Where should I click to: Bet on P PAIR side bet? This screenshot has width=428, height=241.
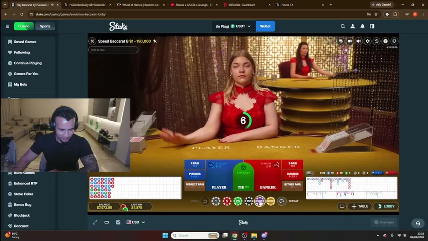tap(195, 165)
